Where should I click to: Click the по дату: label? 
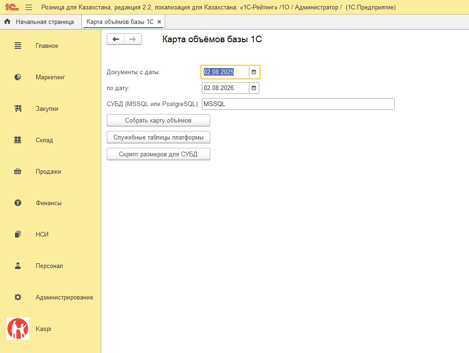(x=118, y=88)
